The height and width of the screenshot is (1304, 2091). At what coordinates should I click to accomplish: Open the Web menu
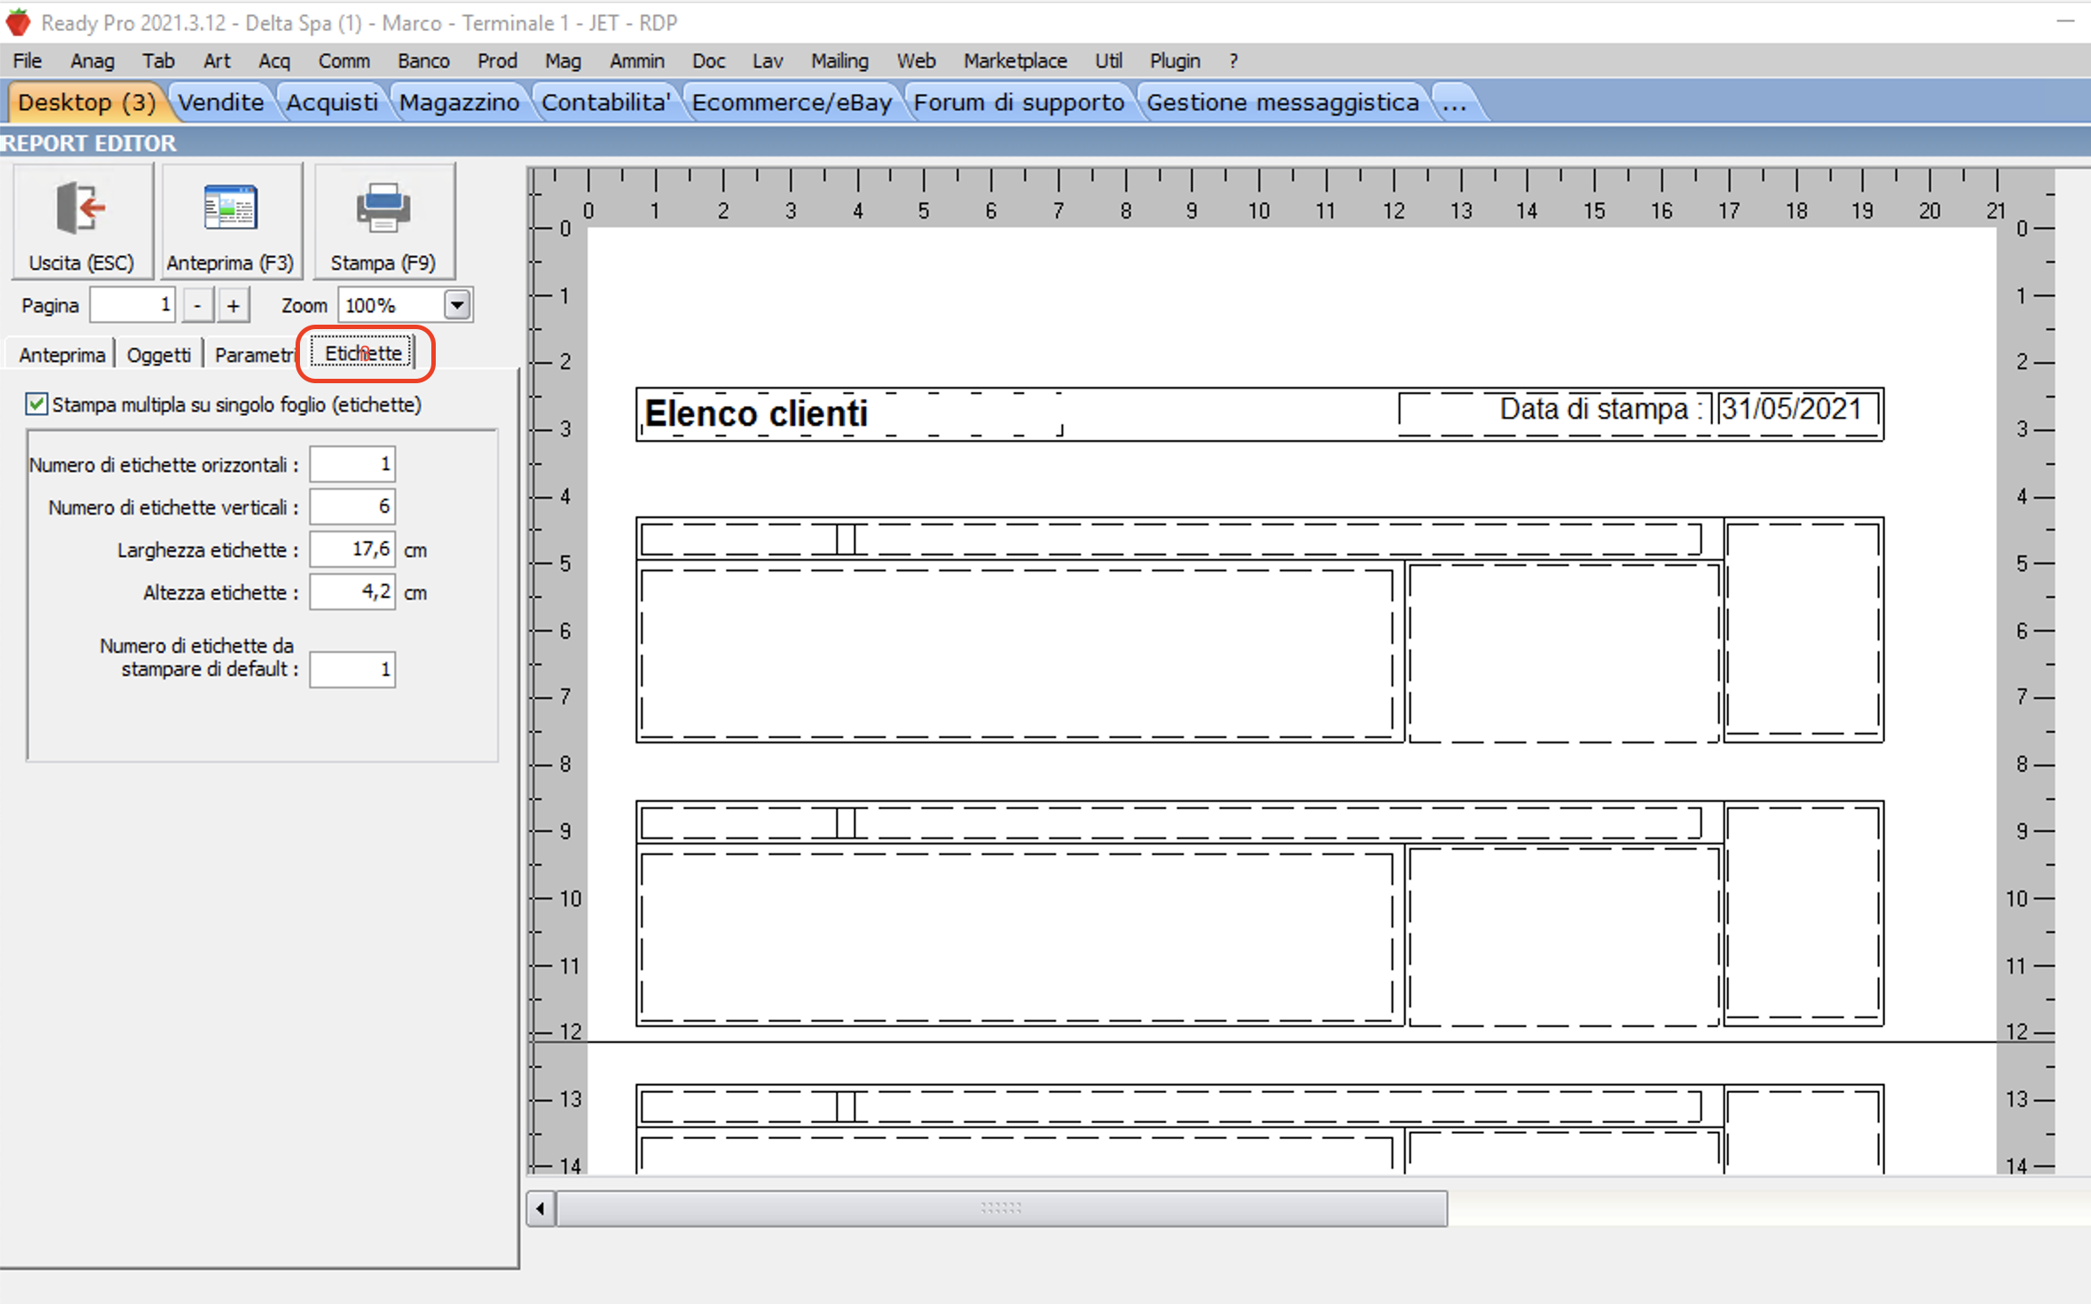[x=916, y=60]
